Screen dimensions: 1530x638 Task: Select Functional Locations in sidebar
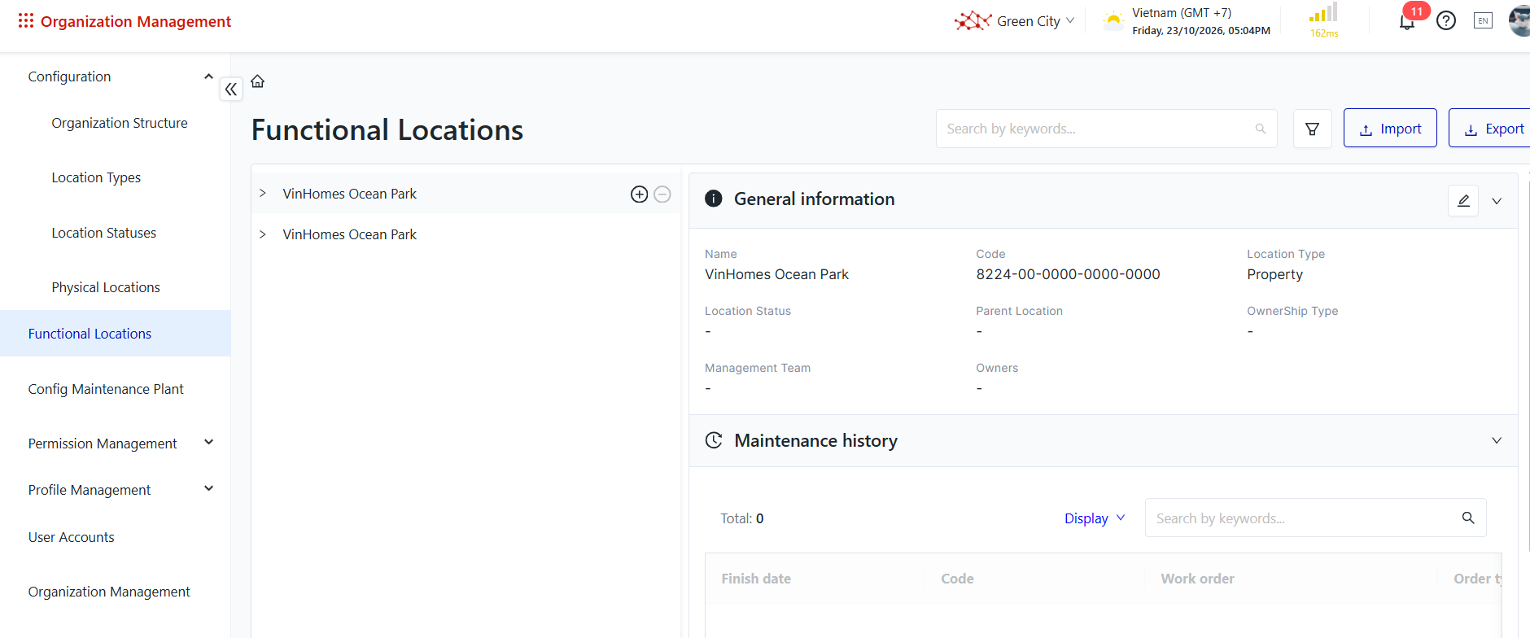[x=115, y=334]
